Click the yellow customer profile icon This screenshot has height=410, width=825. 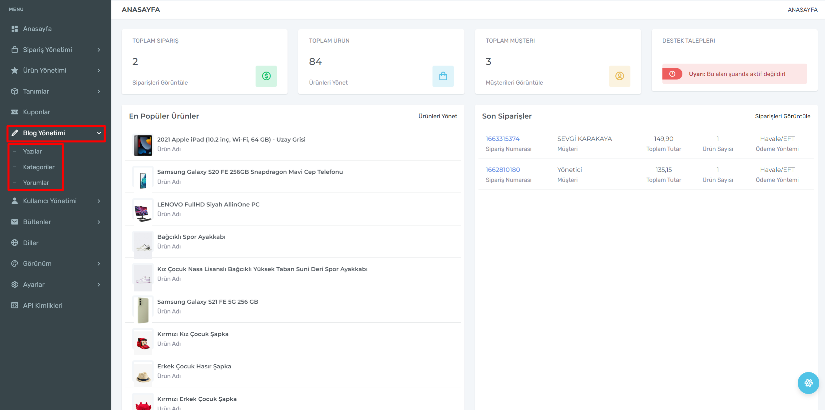[619, 76]
